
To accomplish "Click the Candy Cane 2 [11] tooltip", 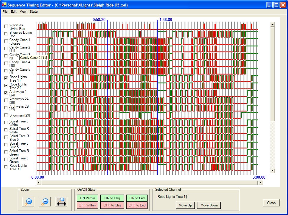I will [33, 58].
